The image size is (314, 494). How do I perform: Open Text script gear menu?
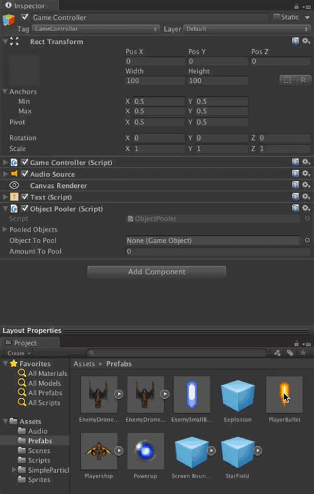pos(306,197)
